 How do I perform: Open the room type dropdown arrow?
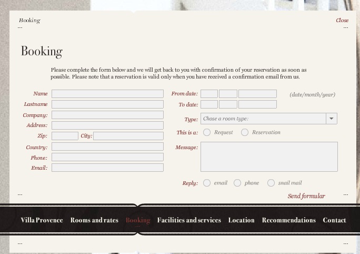tap(332, 119)
